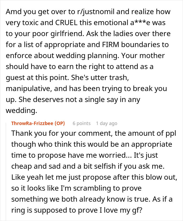Open the "1 day ago" timestamp permalink

[x=107, y=123]
